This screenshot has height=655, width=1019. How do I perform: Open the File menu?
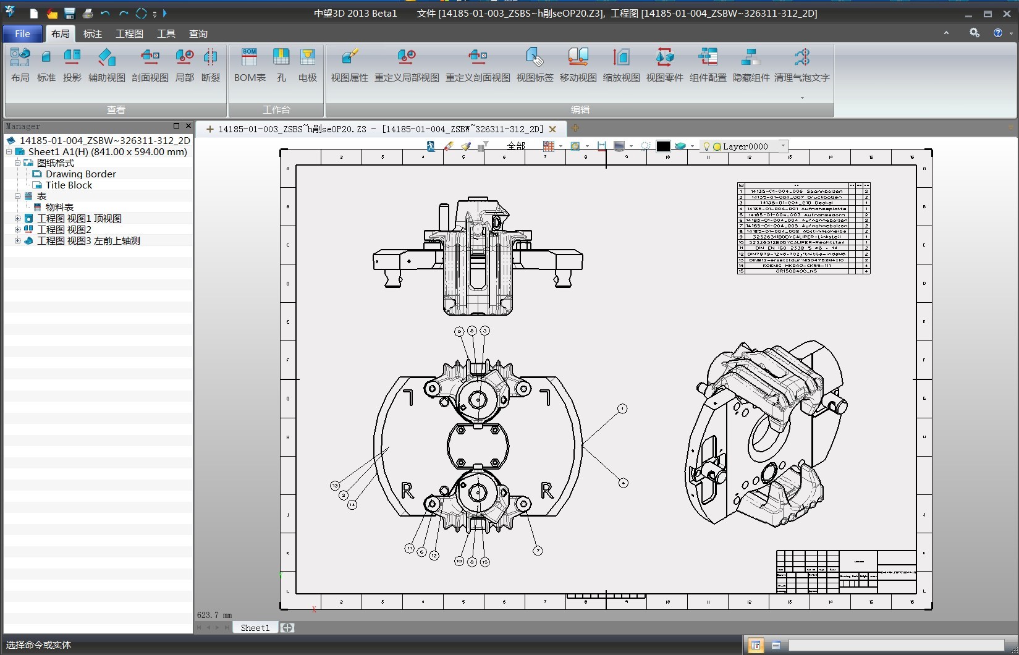[22, 33]
